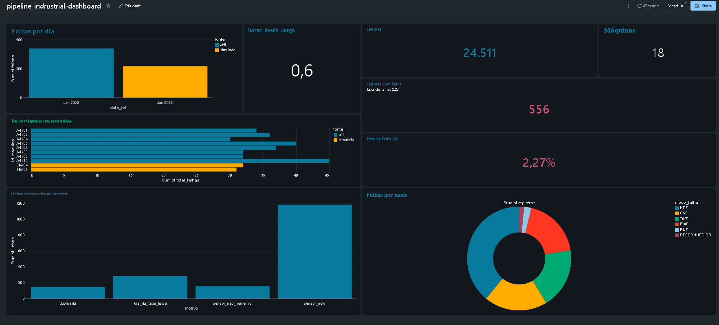Click the Taxa de Falha value 2,27%
Viewport: 719px width, 325px height.
point(539,163)
